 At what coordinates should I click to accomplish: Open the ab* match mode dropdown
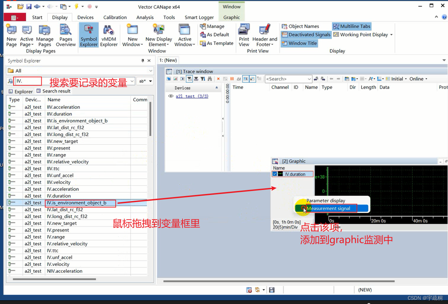tap(145, 81)
